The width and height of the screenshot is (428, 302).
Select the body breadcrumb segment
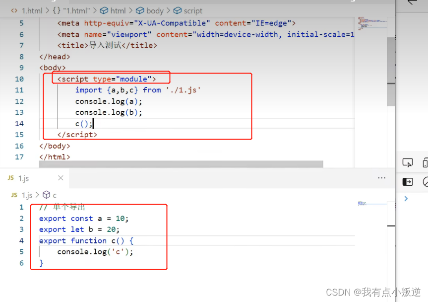[x=155, y=11]
